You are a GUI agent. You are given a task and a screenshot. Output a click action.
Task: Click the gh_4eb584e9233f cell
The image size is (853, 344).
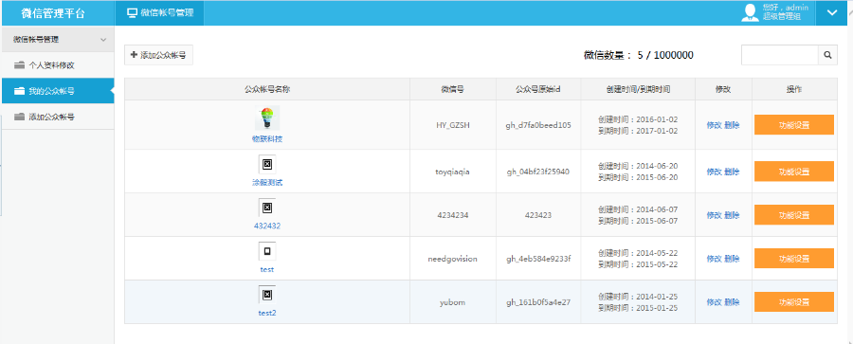coord(538,259)
